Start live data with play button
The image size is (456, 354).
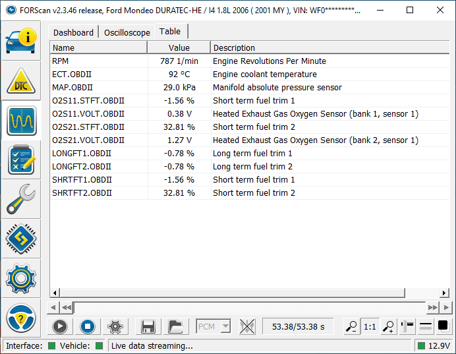pos(60,326)
